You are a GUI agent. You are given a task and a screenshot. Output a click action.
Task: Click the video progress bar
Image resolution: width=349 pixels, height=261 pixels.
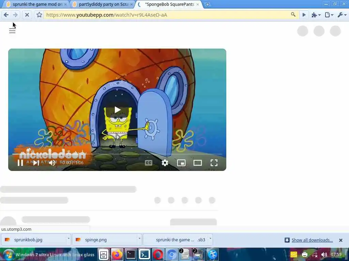117,154
